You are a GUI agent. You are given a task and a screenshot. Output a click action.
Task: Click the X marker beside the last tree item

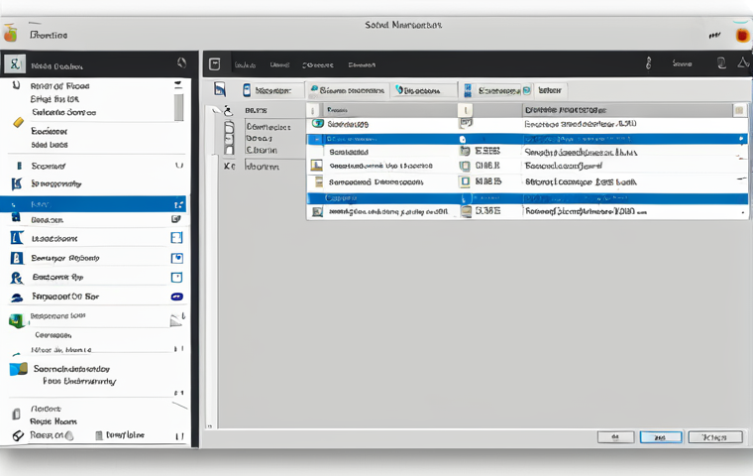(x=229, y=167)
